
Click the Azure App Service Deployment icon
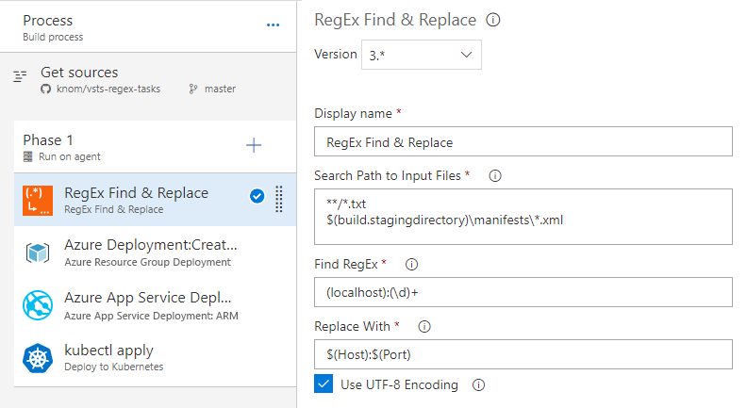pos(37,305)
